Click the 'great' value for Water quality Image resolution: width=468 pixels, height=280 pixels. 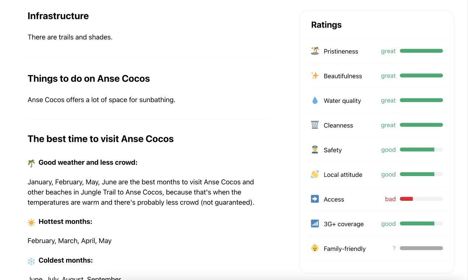click(388, 101)
